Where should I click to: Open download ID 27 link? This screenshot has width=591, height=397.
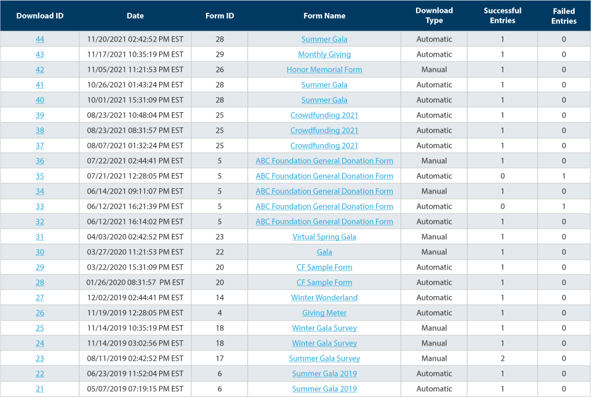pyautogui.click(x=40, y=298)
